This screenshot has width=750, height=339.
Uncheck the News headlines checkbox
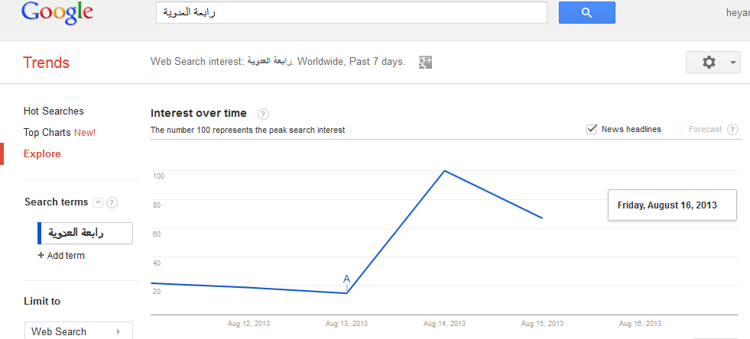pyautogui.click(x=592, y=129)
